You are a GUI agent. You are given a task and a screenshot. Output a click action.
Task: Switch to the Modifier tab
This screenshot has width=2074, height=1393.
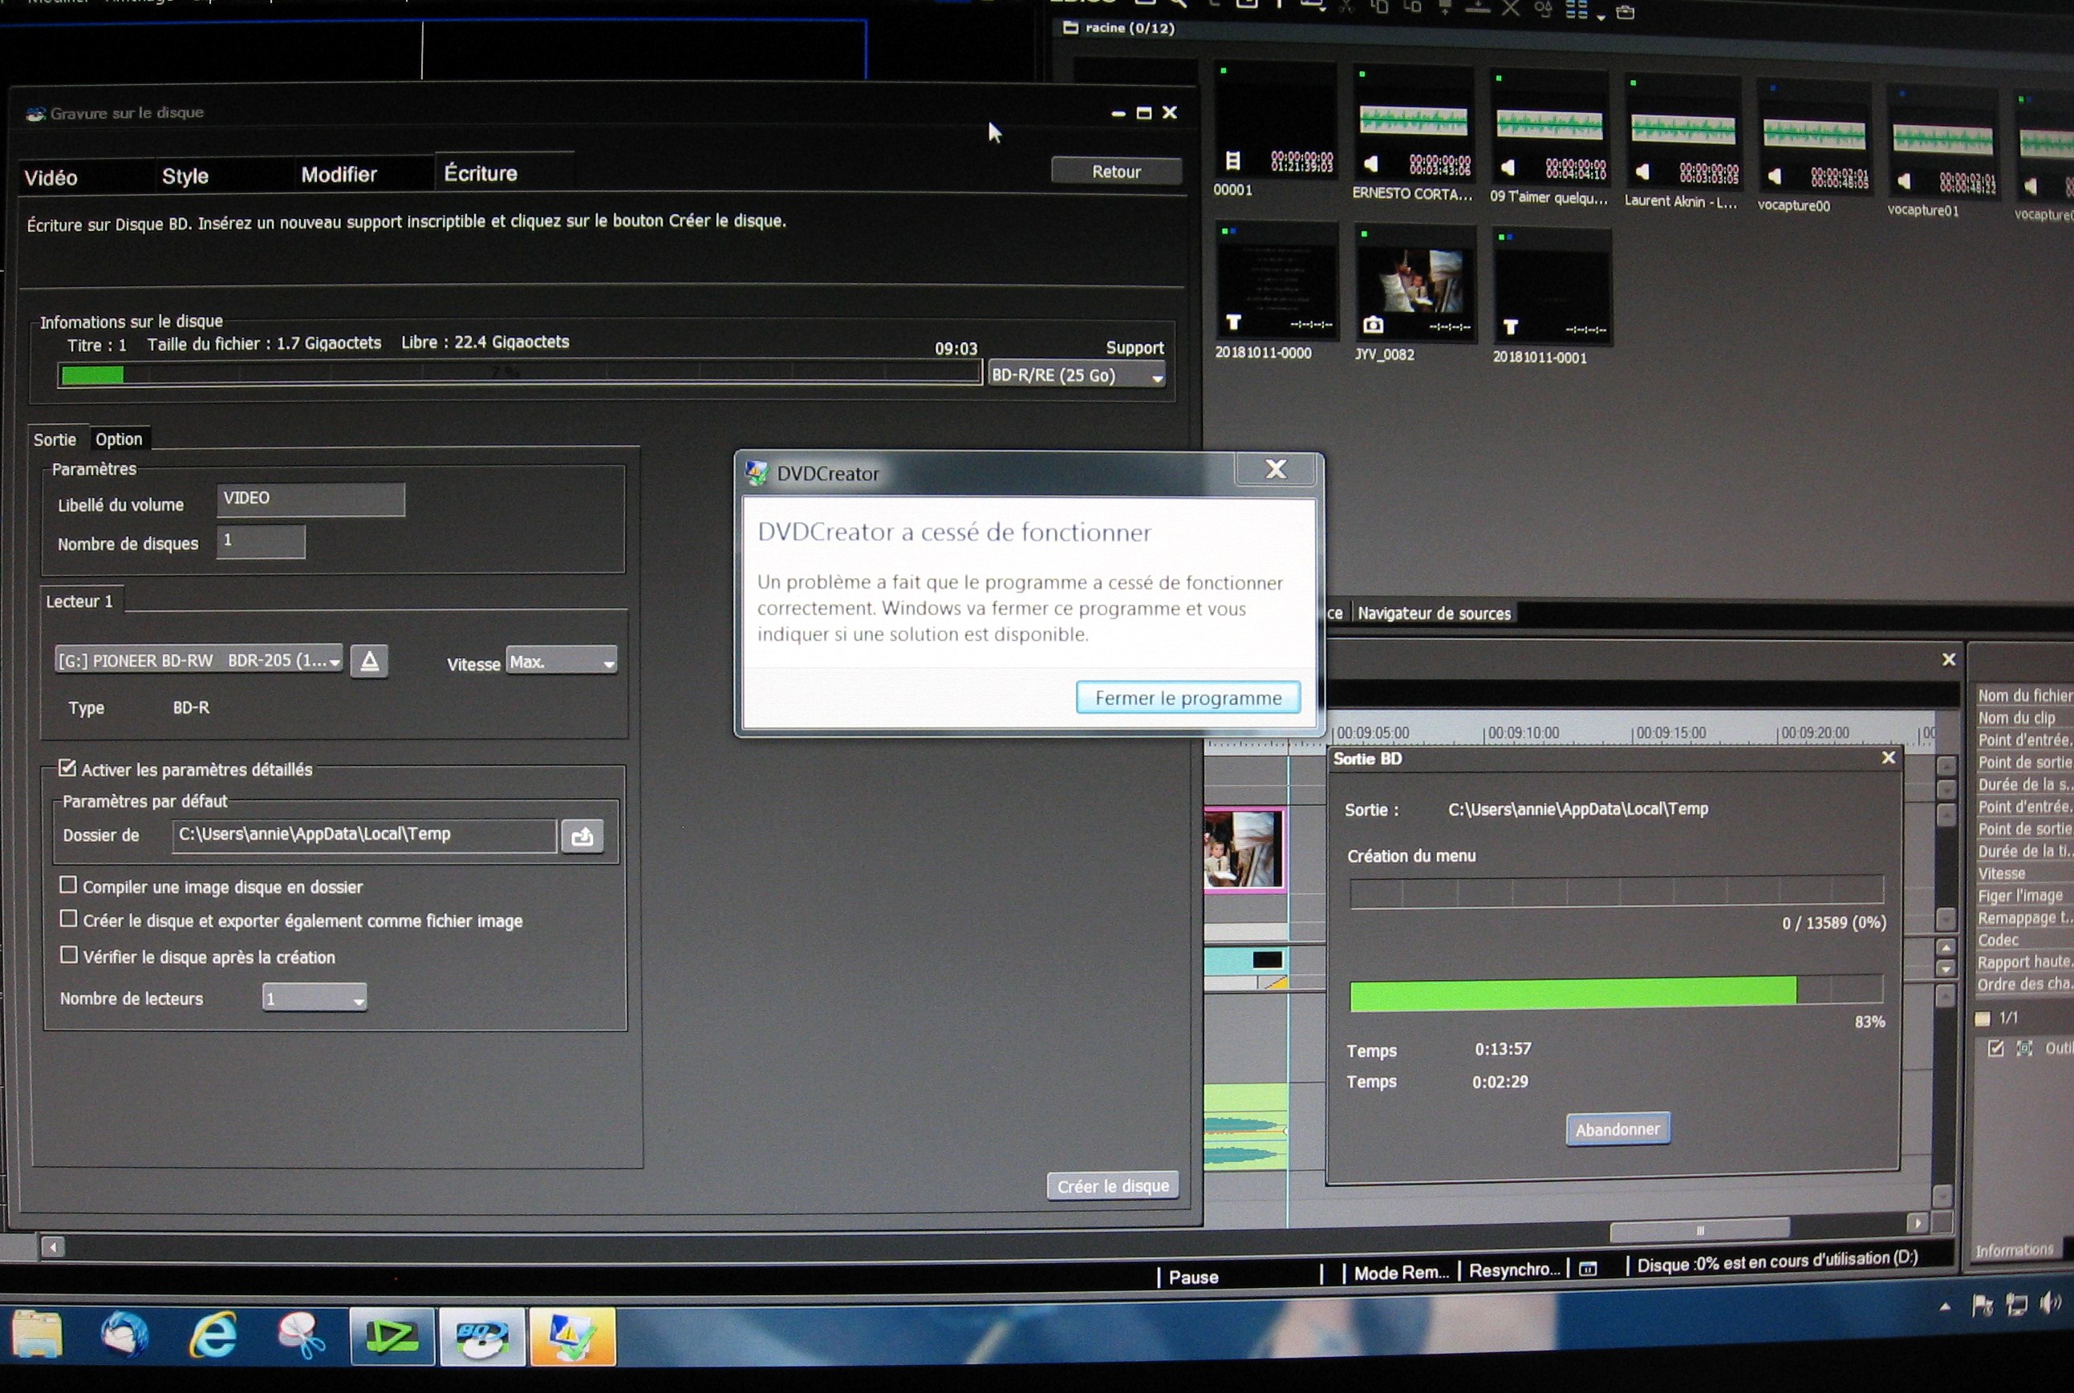click(339, 174)
